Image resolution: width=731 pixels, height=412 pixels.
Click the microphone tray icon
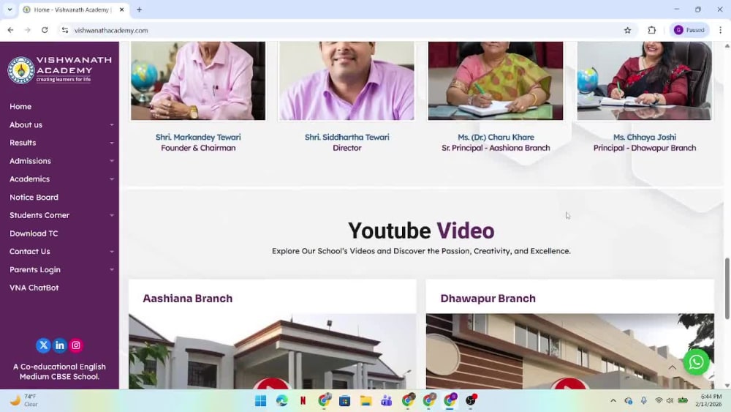[x=643, y=400]
